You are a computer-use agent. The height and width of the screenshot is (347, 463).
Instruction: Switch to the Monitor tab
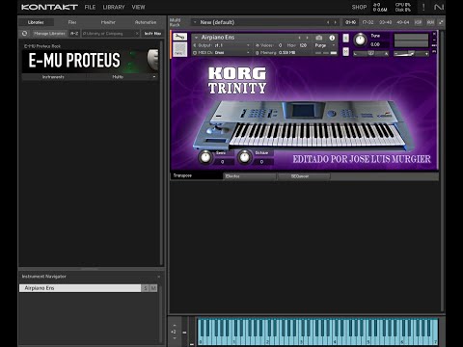[x=108, y=22]
